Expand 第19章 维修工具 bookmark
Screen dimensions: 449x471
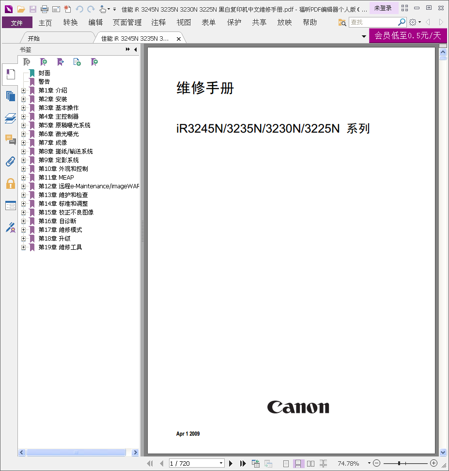[x=23, y=247]
